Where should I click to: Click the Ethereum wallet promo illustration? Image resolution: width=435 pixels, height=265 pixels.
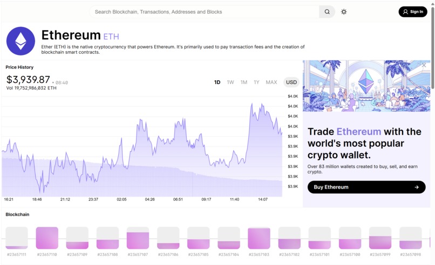click(x=366, y=86)
